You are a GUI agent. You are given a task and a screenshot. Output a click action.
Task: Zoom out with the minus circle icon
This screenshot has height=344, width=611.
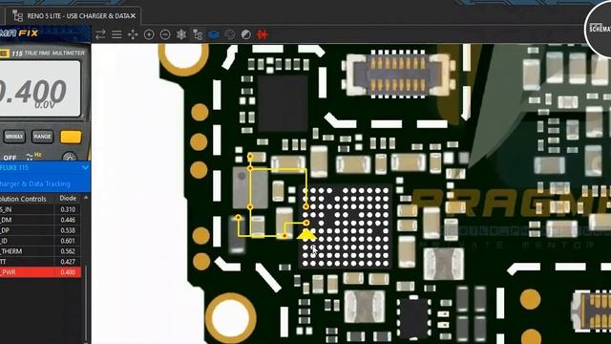click(x=165, y=34)
